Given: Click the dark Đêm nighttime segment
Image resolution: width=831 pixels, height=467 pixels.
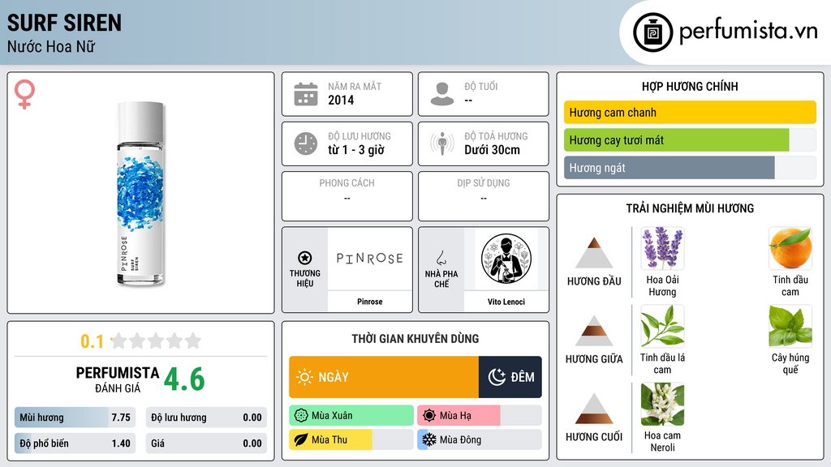Looking at the screenshot, I should 510,377.
